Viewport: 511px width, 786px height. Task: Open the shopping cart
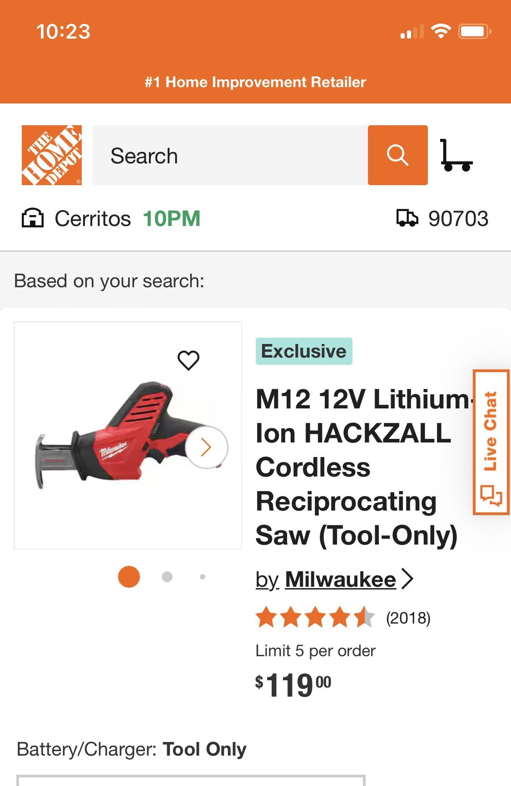click(x=456, y=155)
